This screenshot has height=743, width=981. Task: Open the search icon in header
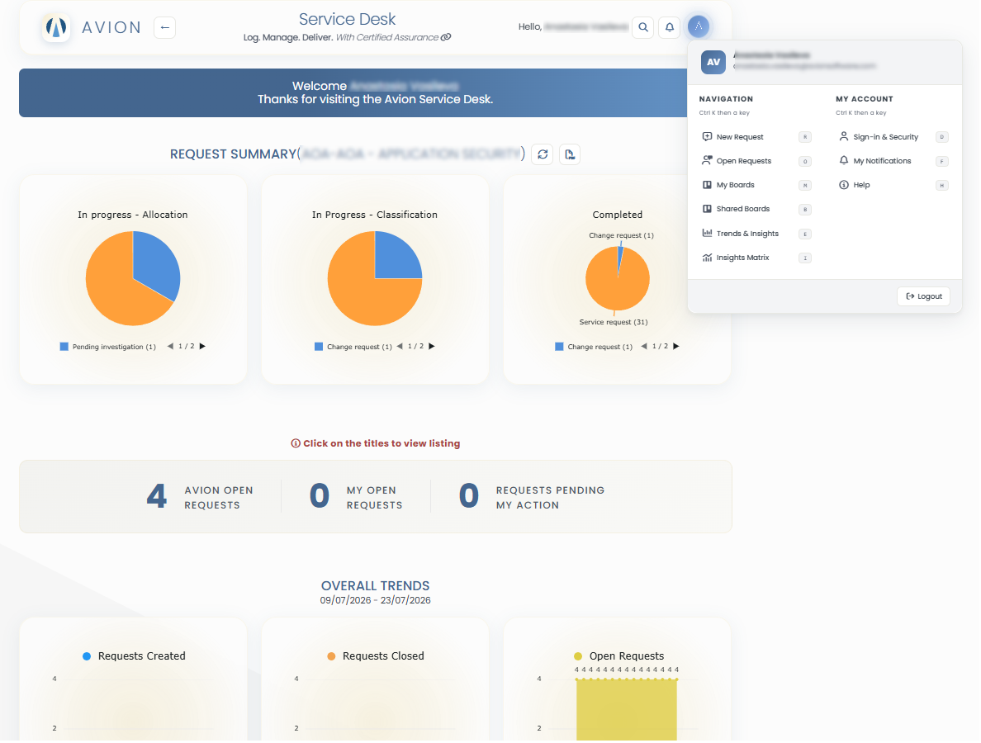(x=643, y=27)
